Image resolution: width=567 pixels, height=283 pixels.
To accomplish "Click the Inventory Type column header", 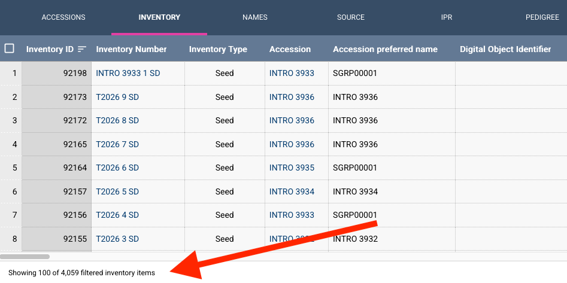I will coord(218,49).
